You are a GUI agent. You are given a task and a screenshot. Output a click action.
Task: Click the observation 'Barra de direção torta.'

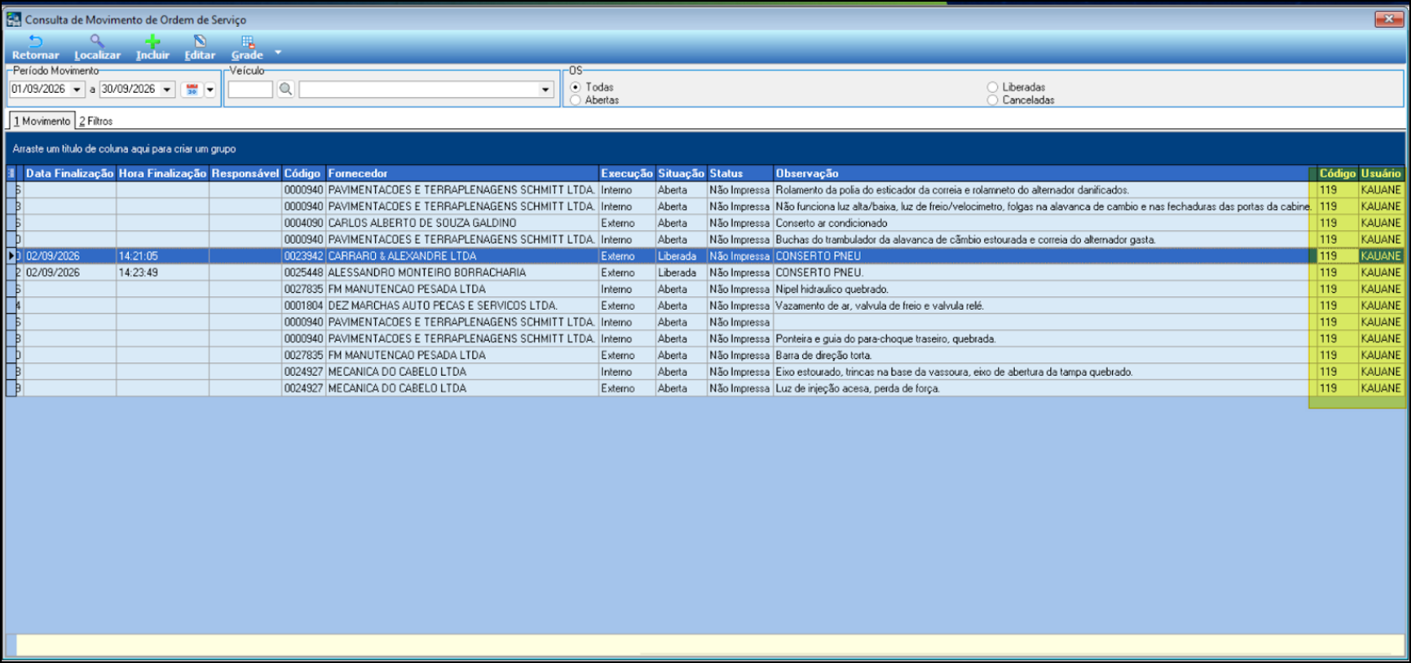[x=823, y=356]
